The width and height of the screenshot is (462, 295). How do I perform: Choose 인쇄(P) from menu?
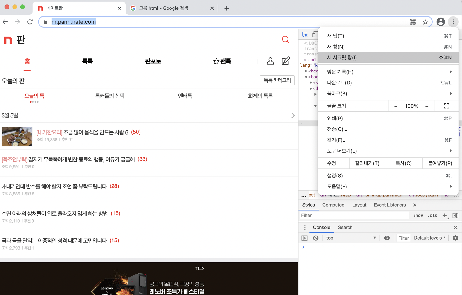(x=388, y=119)
